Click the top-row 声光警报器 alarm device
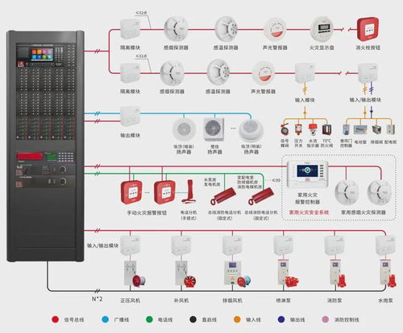This screenshot has width=403, height=333. pyautogui.click(x=275, y=29)
